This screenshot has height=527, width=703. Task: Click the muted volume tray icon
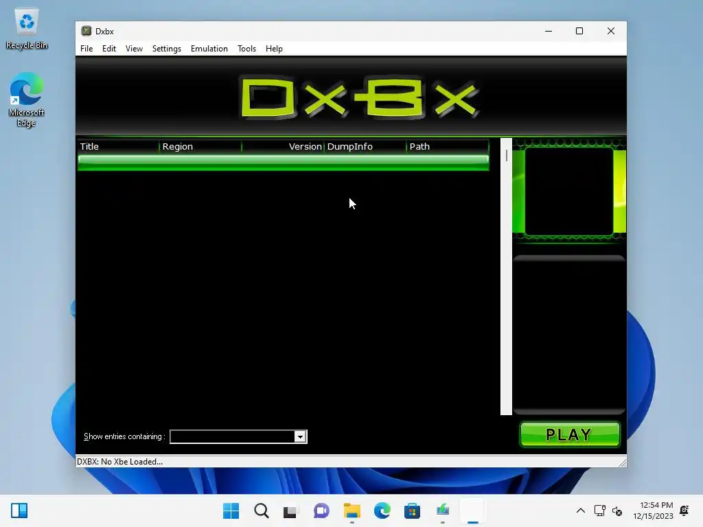(617, 511)
